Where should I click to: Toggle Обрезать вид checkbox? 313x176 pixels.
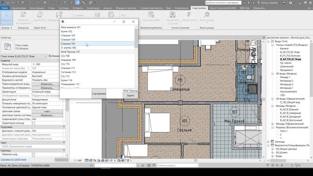(34, 154)
